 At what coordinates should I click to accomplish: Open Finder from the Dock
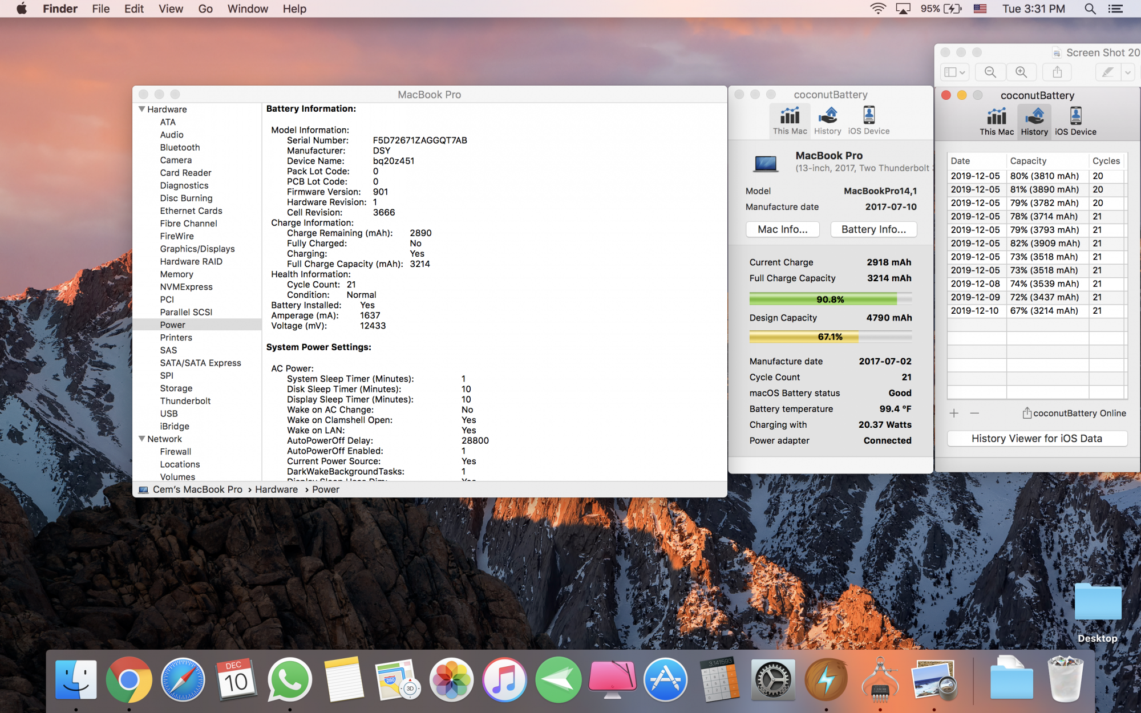pyautogui.click(x=76, y=679)
